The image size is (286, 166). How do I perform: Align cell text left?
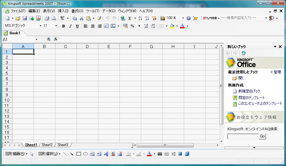coord(86,26)
